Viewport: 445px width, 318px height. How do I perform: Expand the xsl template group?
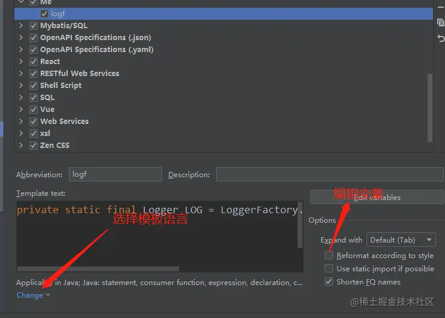pyautogui.click(x=21, y=134)
